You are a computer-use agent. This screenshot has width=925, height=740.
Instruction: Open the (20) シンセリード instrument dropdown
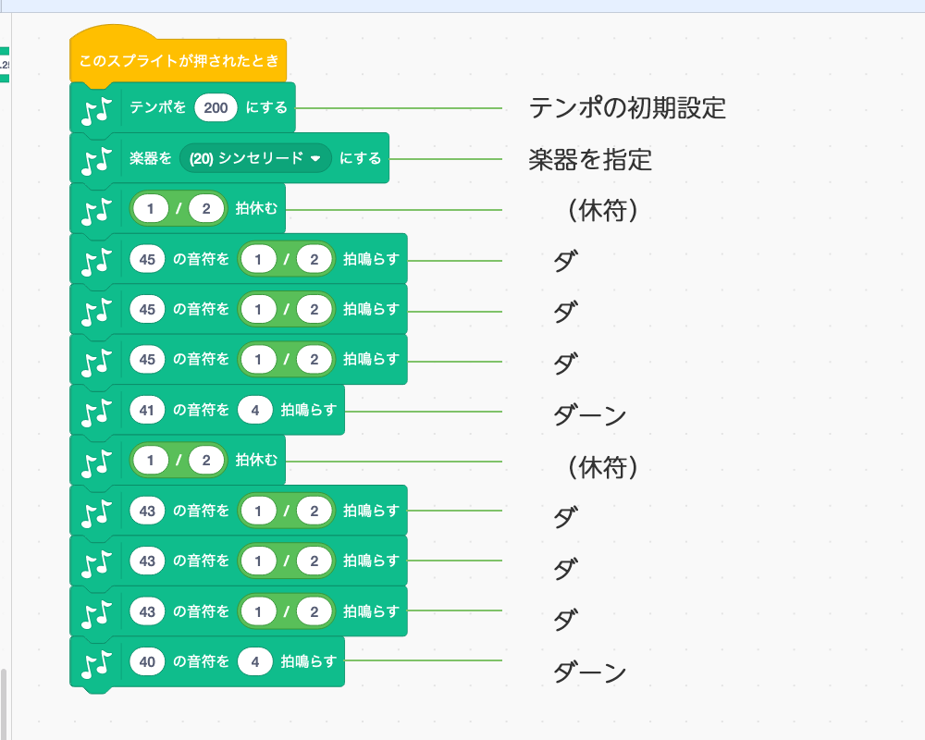pos(255,158)
